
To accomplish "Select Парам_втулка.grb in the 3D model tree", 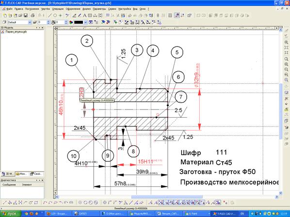I will 16,31.
